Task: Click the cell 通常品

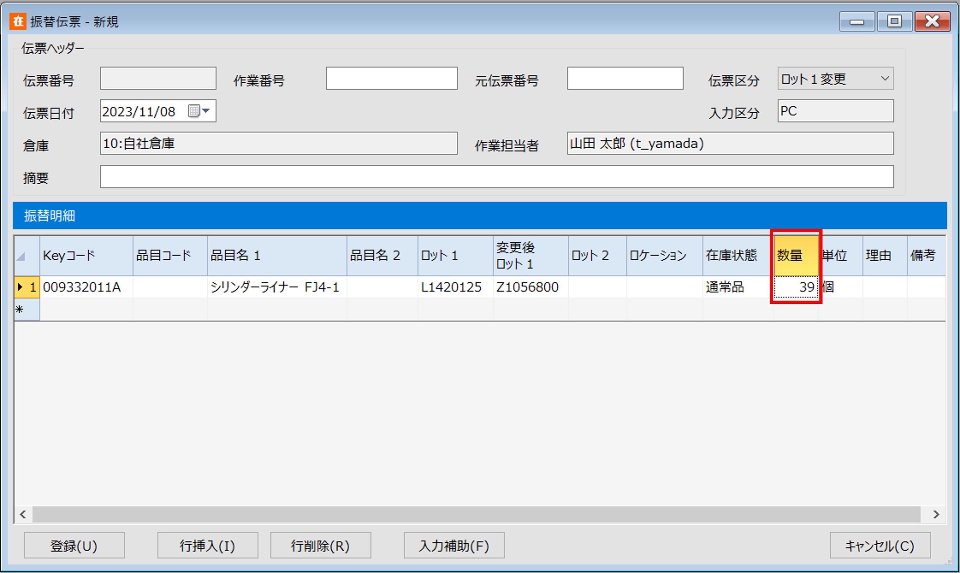Action: click(x=738, y=287)
